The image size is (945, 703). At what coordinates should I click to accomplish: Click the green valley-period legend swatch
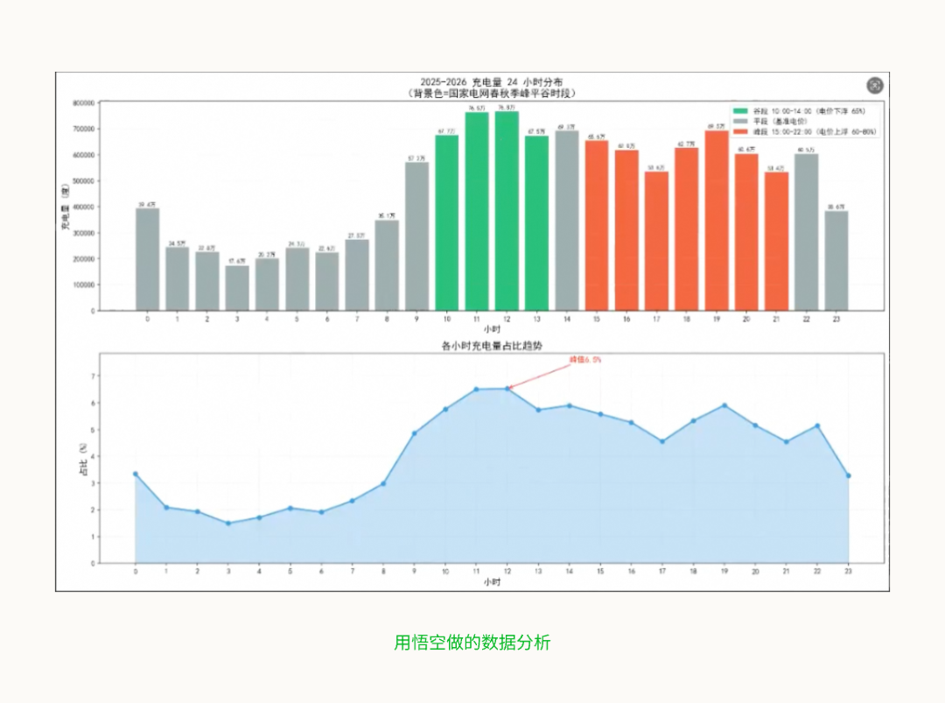741,111
